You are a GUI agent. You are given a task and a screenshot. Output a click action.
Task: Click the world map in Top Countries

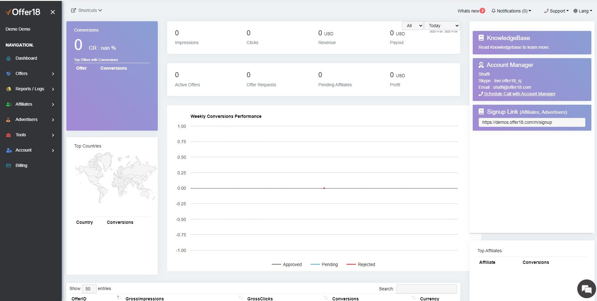point(116,178)
